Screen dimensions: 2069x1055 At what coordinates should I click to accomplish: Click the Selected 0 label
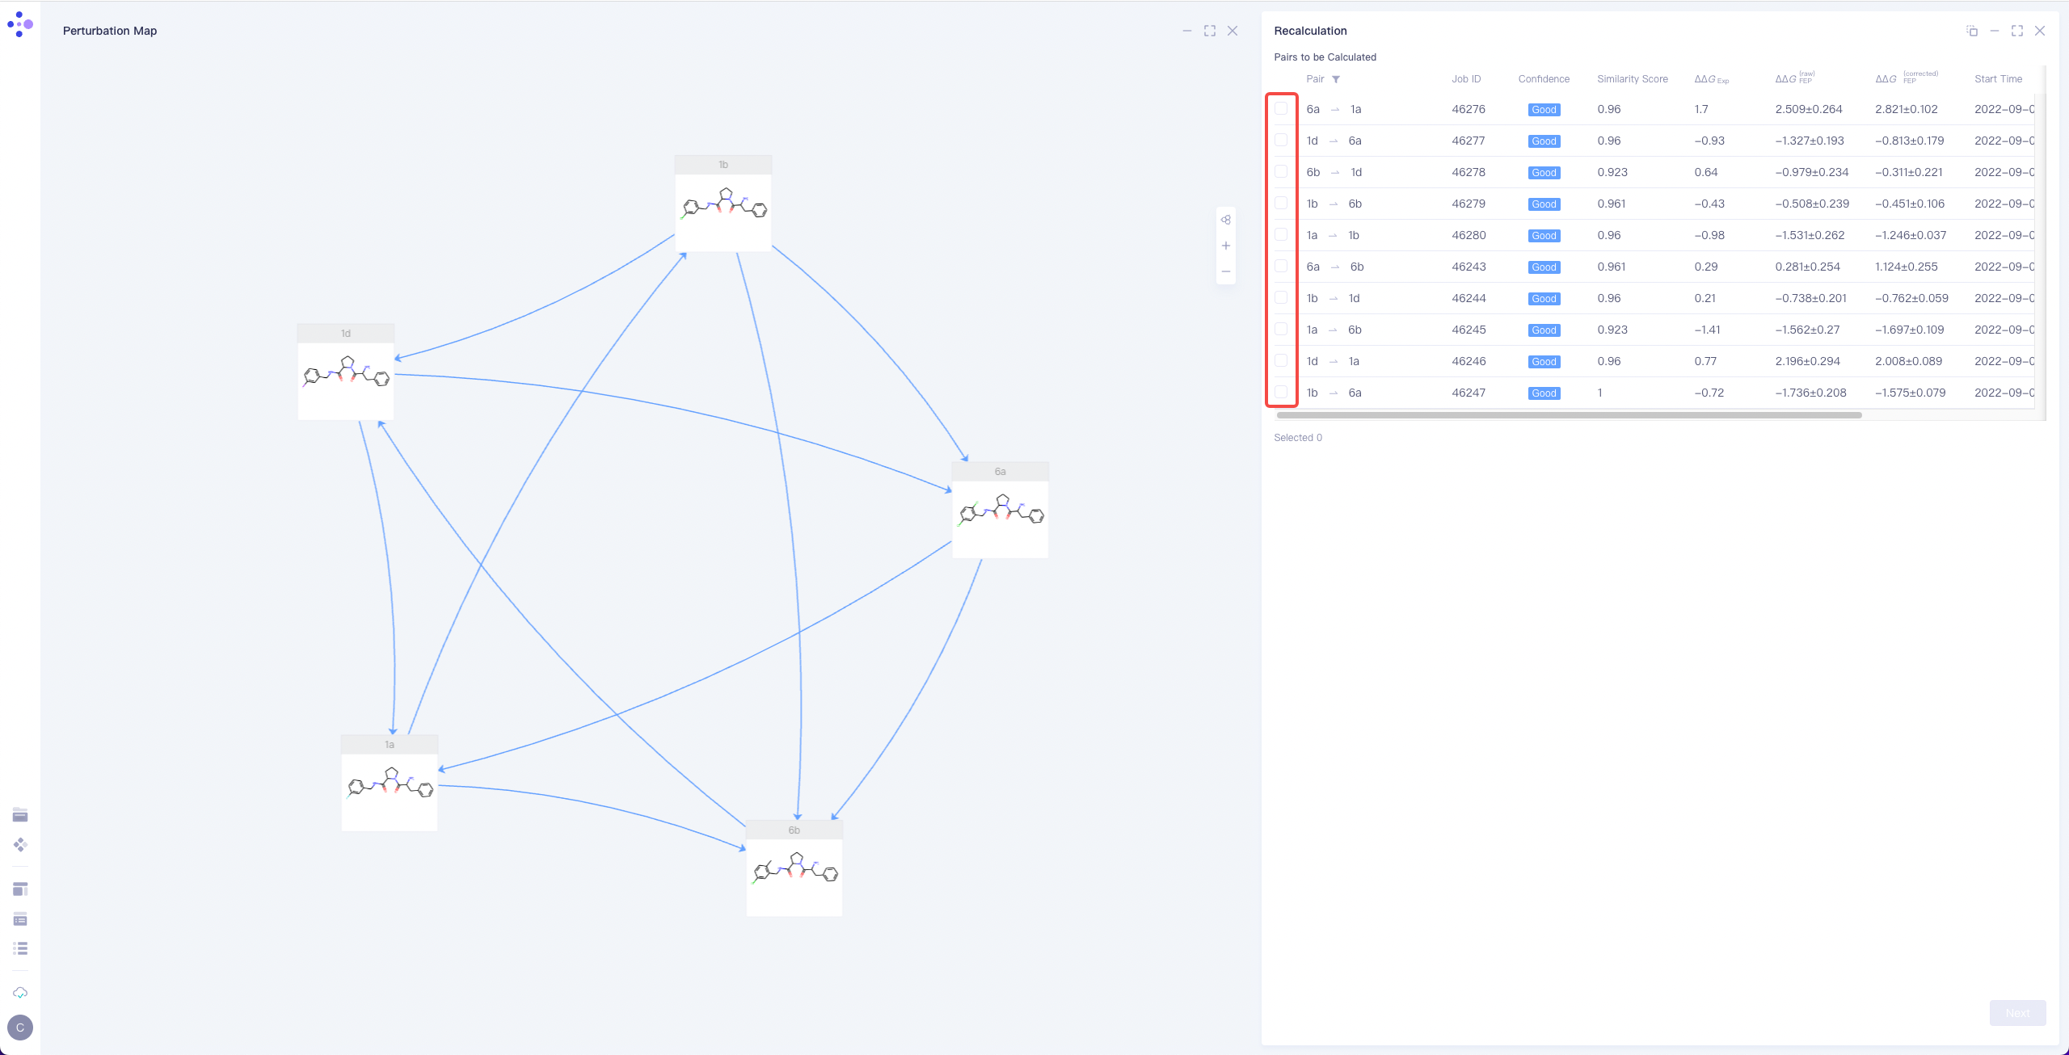point(1298,438)
